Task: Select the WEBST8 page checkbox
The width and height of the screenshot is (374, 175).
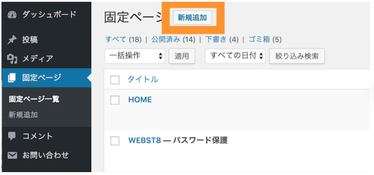Action: pyautogui.click(x=115, y=141)
